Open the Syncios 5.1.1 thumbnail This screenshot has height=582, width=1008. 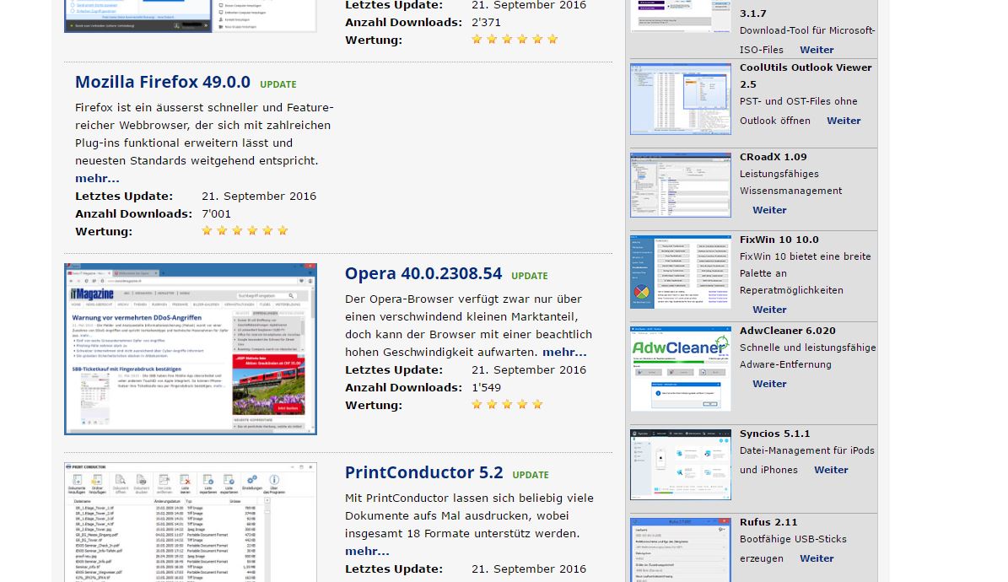pyautogui.click(x=681, y=464)
